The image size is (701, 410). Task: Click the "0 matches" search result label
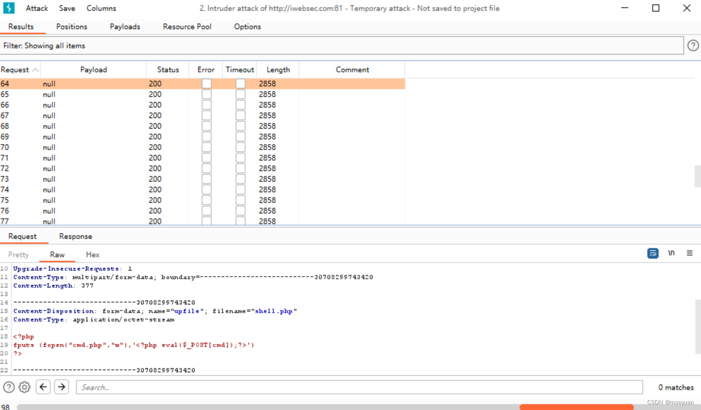(676, 387)
